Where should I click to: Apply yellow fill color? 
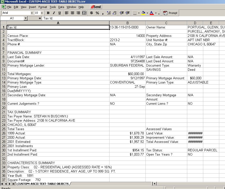pos(143,13)
